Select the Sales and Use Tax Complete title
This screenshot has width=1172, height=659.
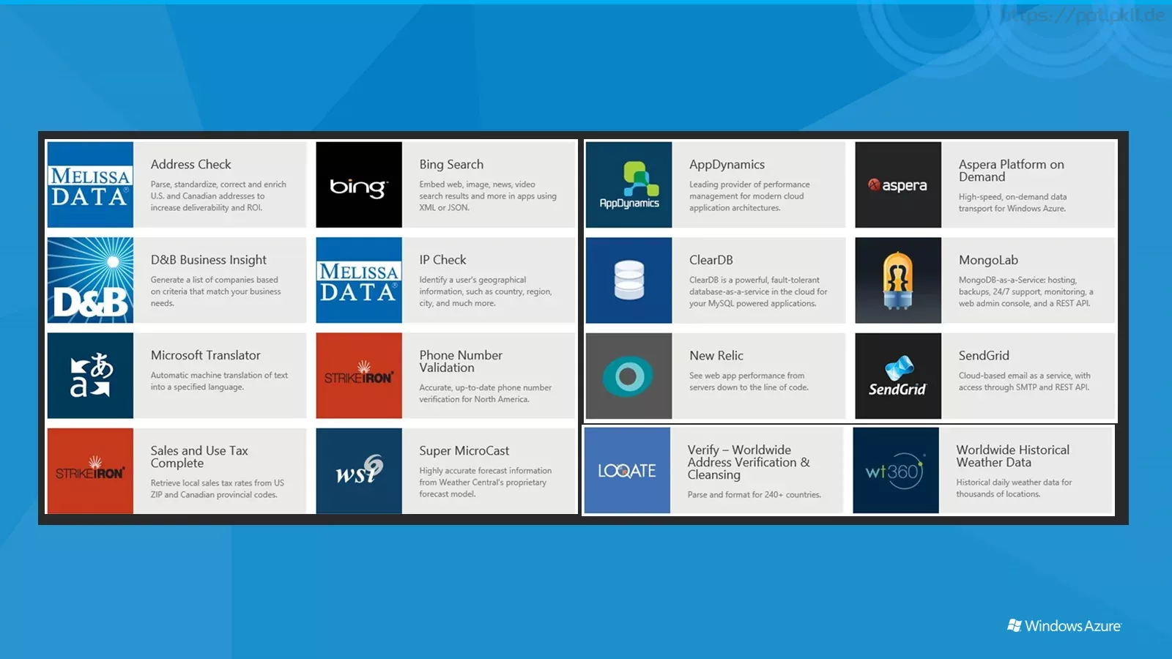pyautogui.click(x=199, y=457)
